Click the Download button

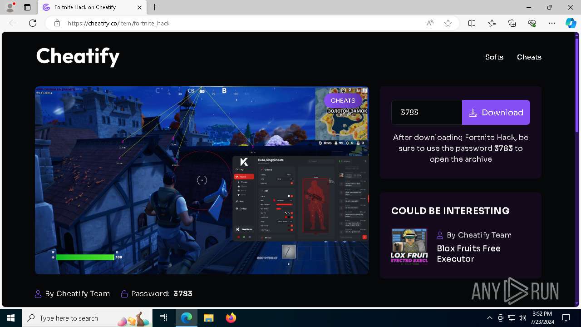[x=496, y=112]
